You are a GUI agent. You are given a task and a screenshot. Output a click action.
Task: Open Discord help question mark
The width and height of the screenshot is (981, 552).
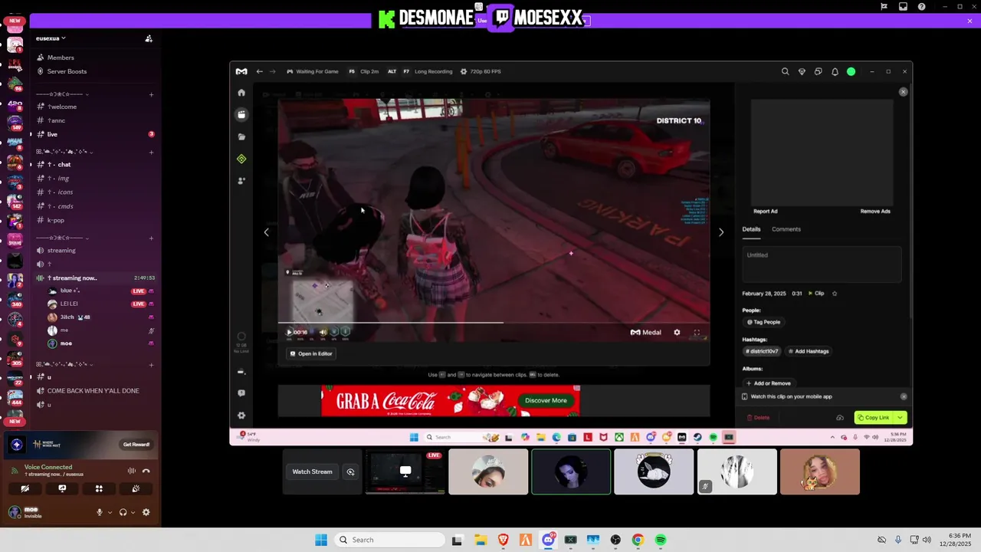click(921, 7)
